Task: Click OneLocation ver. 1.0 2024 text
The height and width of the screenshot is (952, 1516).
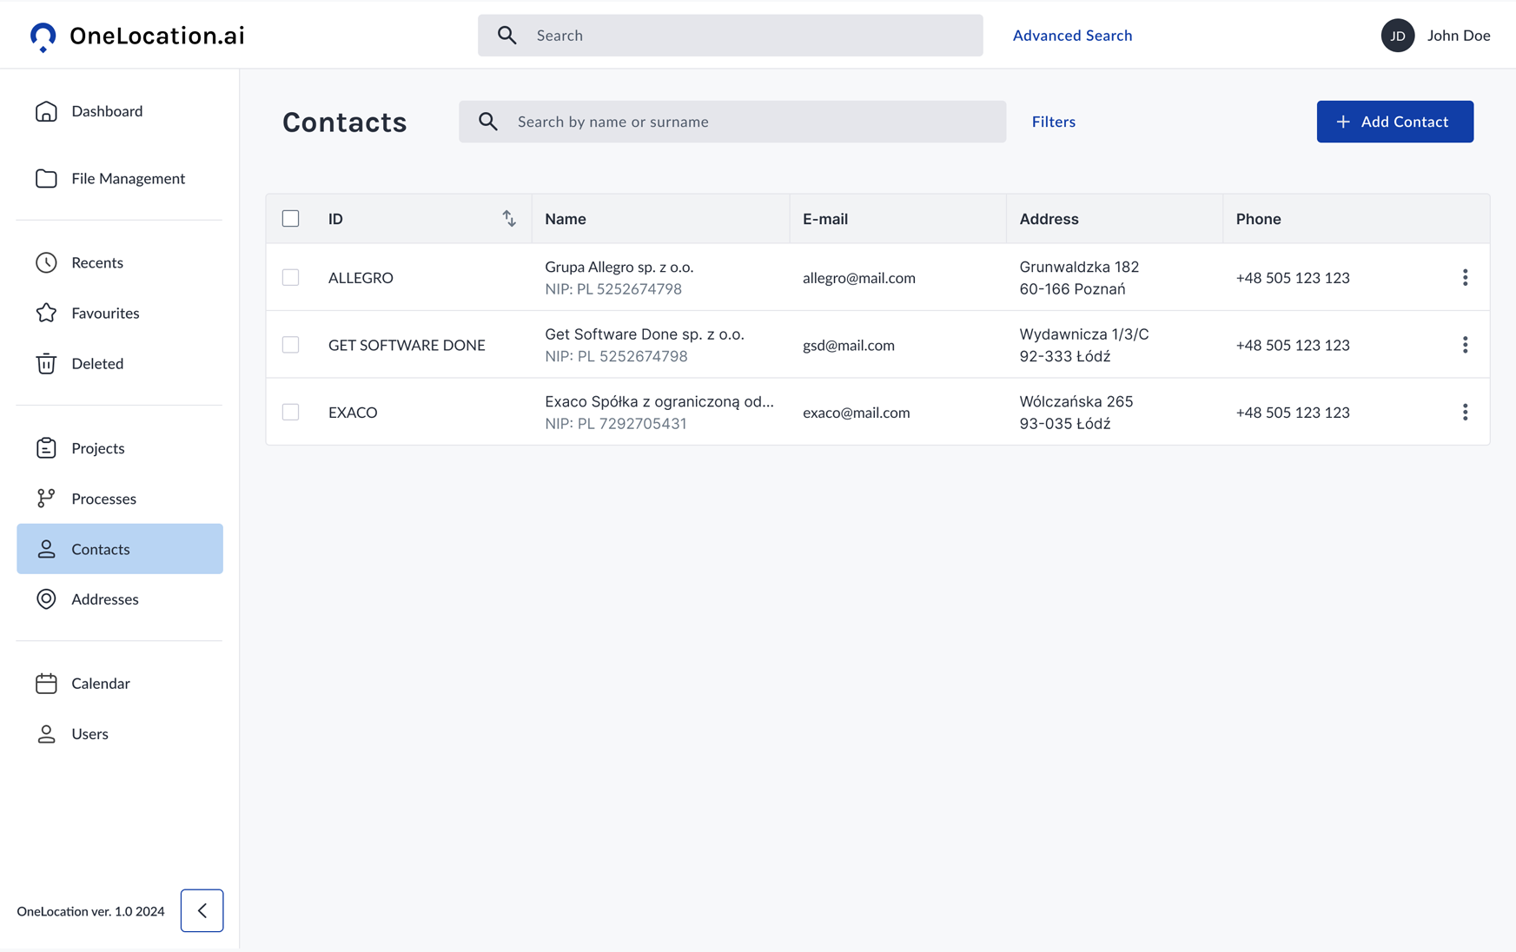Action: pos(91,911)
